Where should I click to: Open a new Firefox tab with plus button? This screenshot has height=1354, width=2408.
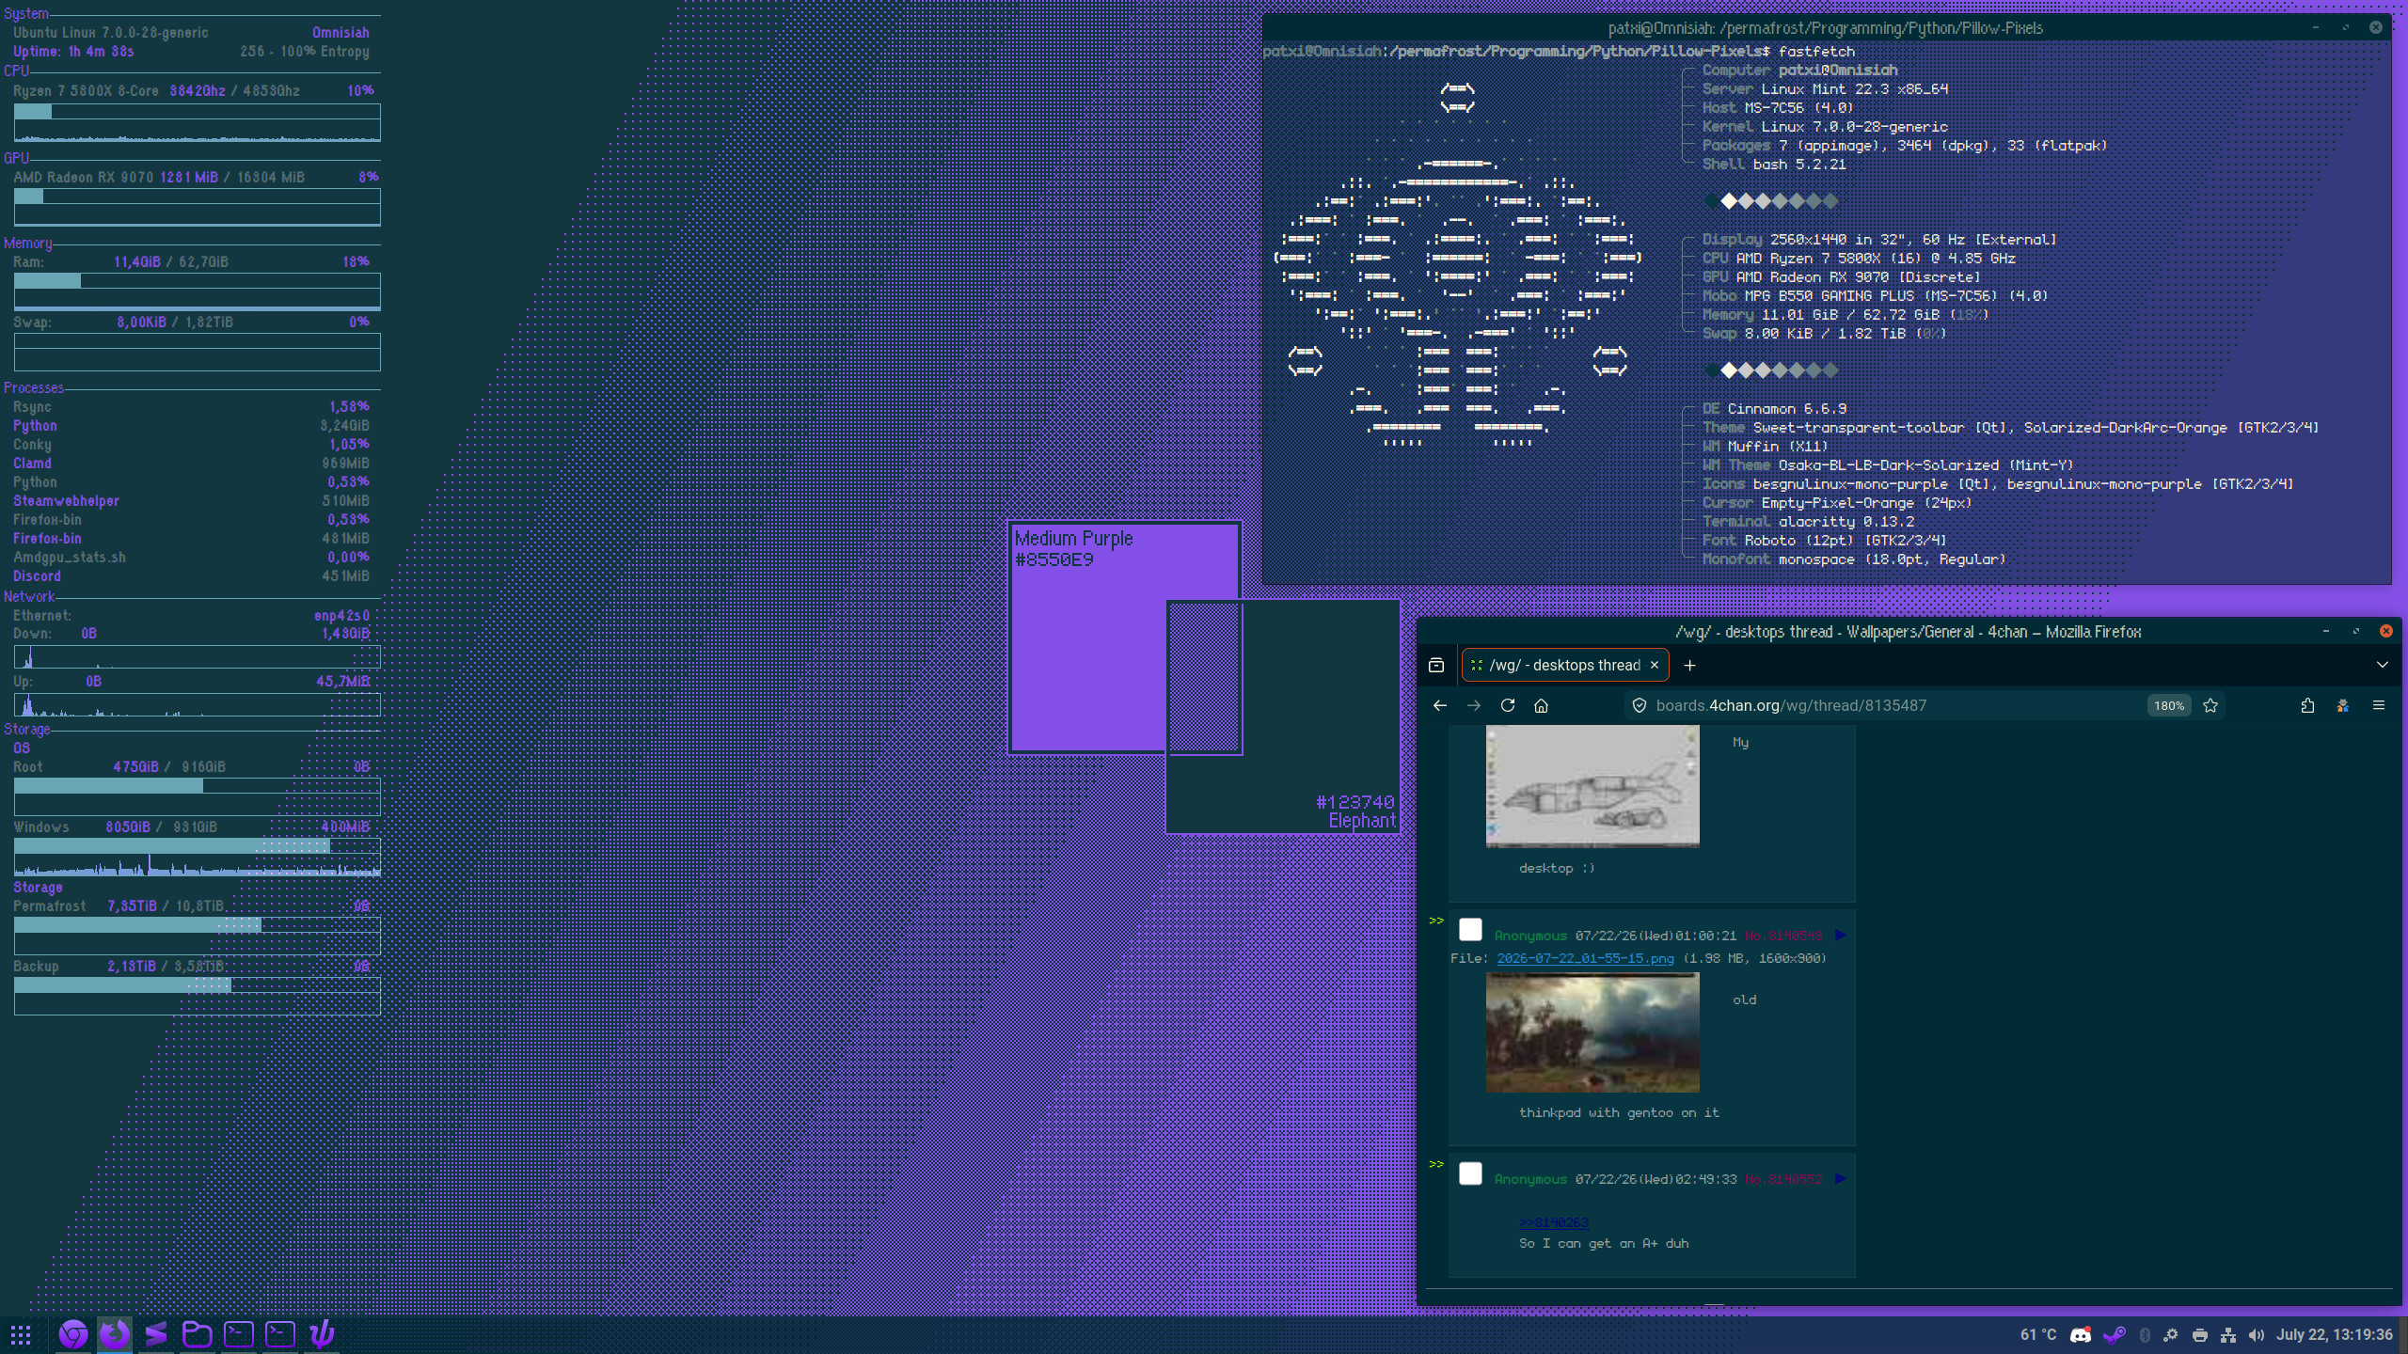1690,666
